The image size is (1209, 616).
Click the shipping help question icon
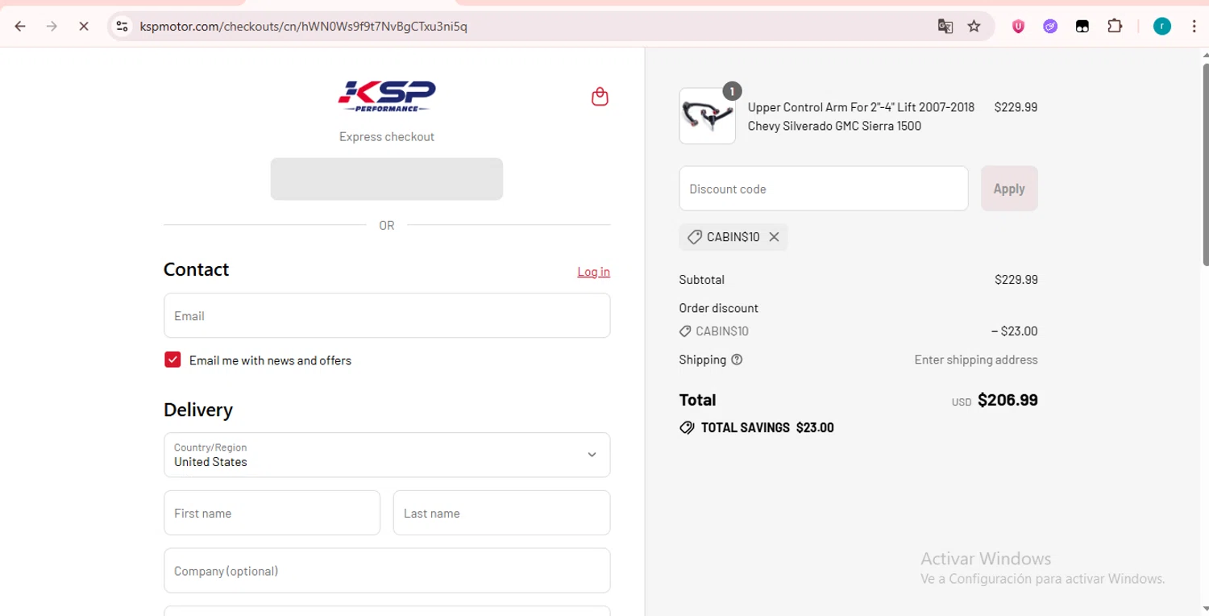point(737,360)
